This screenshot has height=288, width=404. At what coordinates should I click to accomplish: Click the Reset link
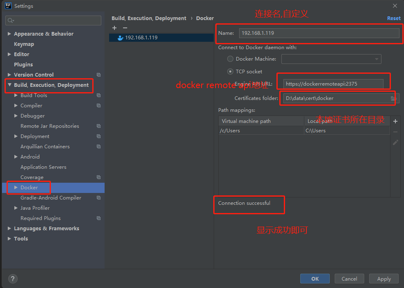394,18
